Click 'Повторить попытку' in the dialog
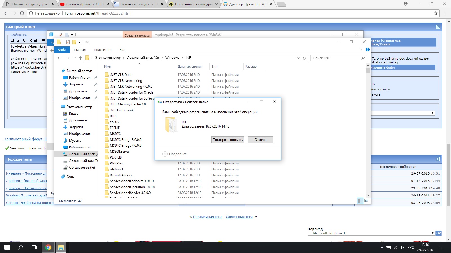The height and width of the screenshot is (253, 451). point(228,140)
